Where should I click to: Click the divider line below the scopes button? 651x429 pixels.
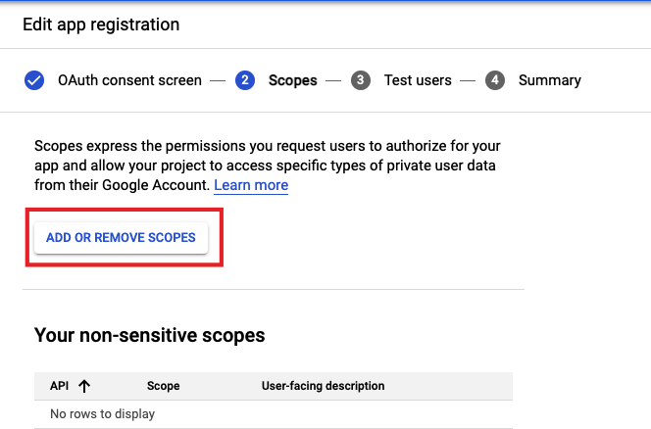273,289
